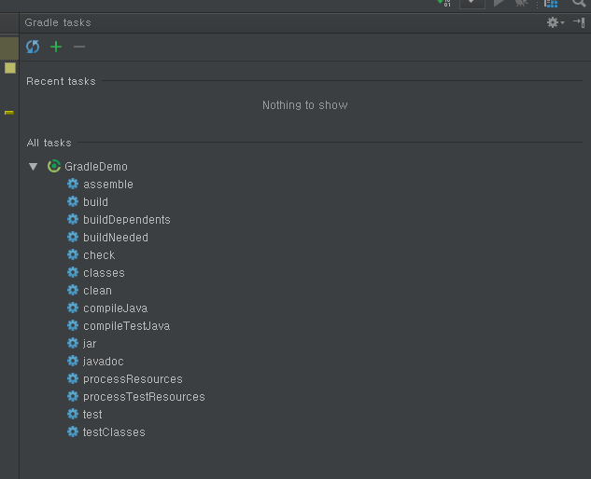
Task: Select the jar task
Action: [x=90, y=344]
